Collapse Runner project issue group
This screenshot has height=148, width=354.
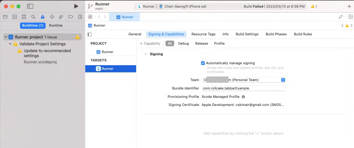6,37
